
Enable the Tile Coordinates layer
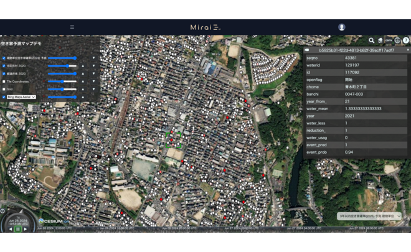point(4,81)
